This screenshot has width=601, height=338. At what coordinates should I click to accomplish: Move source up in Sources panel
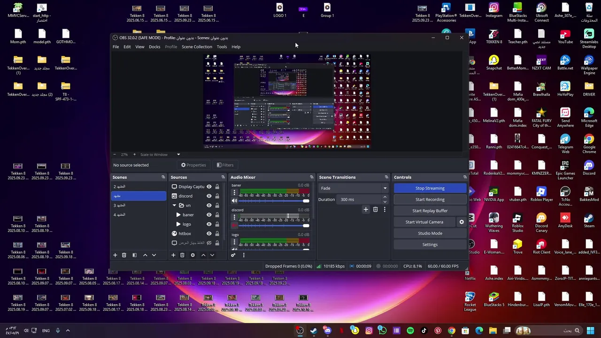203,255
